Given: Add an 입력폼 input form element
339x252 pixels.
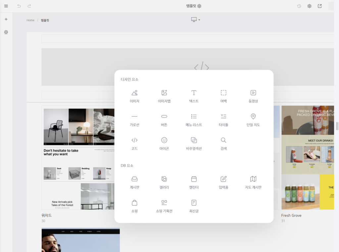Looking at the screenshot, I should tap(223, 183).
